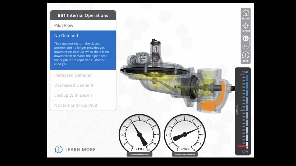The width and height of the screenshot is (296, 166).
Task: Open the LEARN MORE link
Action: coord(80,150)
